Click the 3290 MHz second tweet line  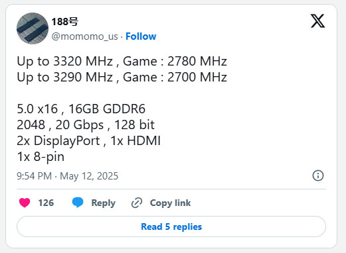[122, 77]
